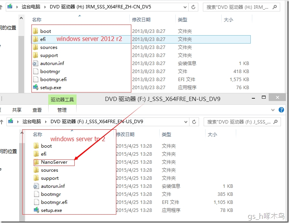Select bootmgr file icon in F: drive window

[x=36, y=194]
